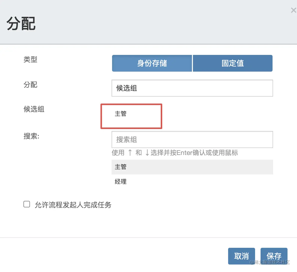The width and height of the screenshot is (297, 272).
Task: Open the 候选组 assignment dropdown
Action: coord(192,88)
